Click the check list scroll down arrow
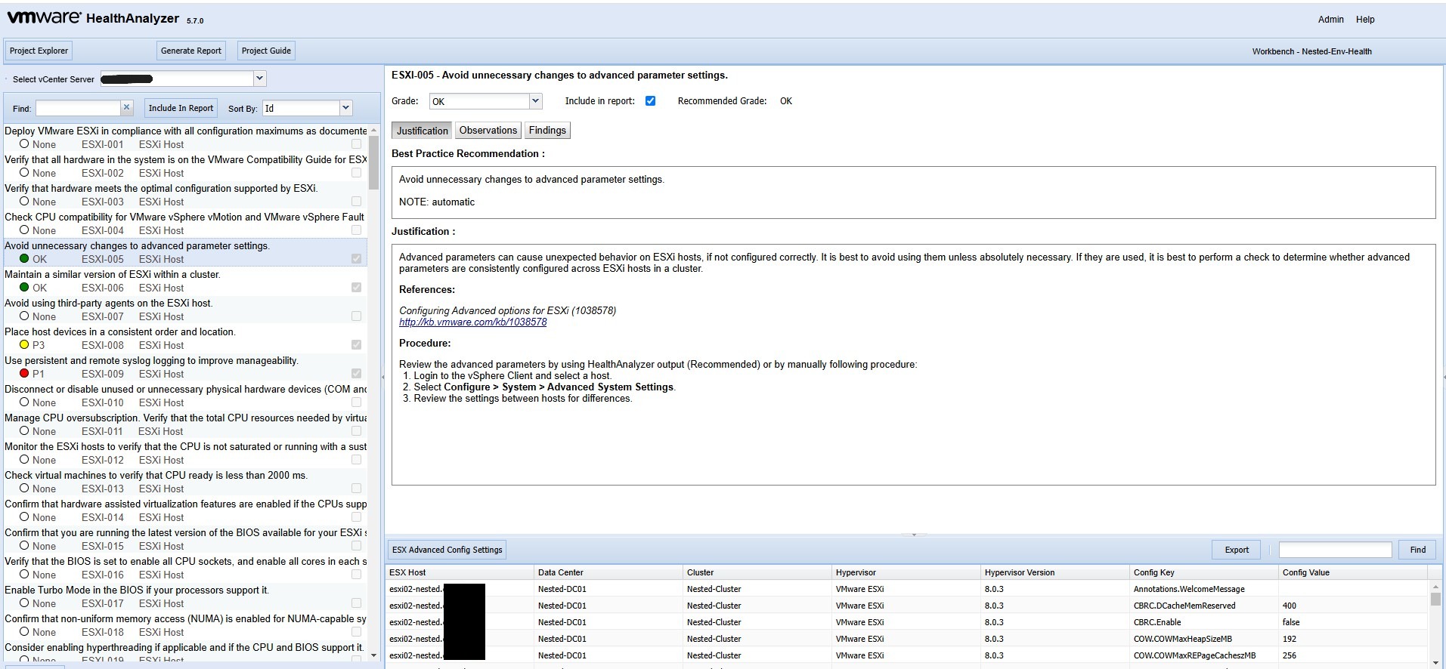The image size is (1446, 669). point(373,655)
